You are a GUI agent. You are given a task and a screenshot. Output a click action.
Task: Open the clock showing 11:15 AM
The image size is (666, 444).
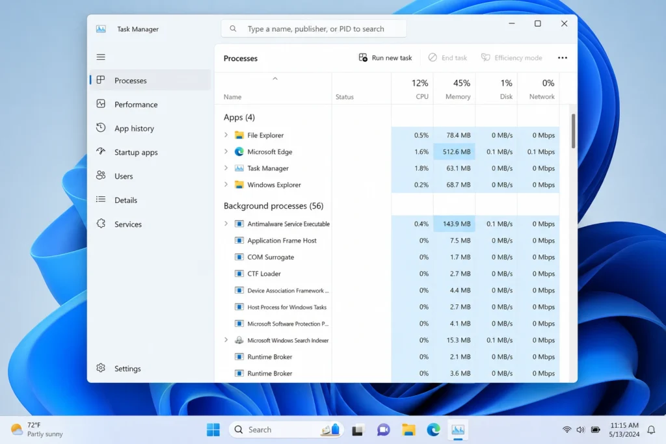(x=624, y=430)
